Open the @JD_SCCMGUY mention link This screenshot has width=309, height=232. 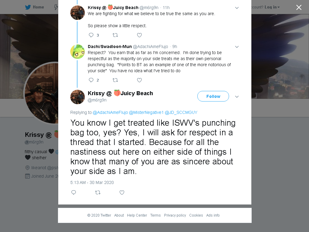181,112
